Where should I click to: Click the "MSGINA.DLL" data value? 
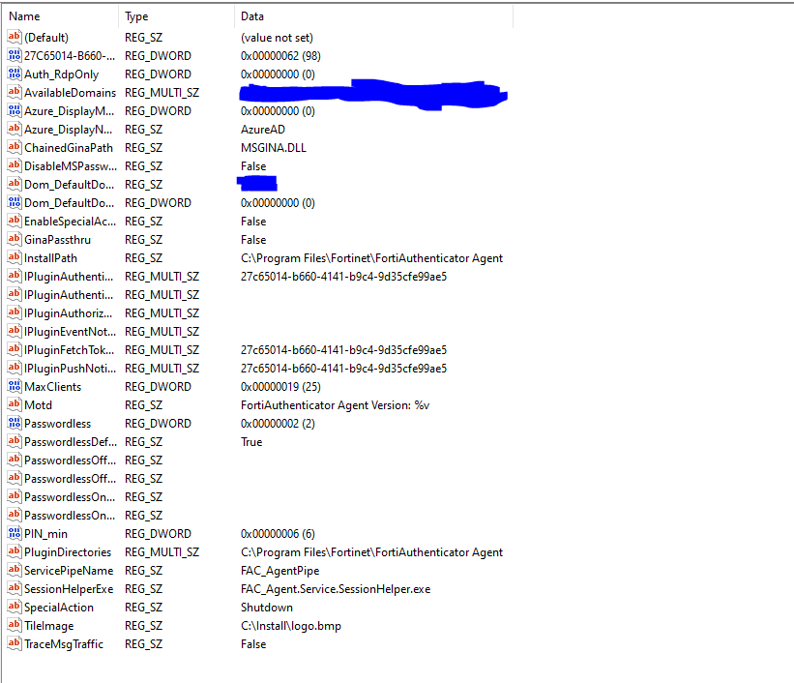click(274, 148)
